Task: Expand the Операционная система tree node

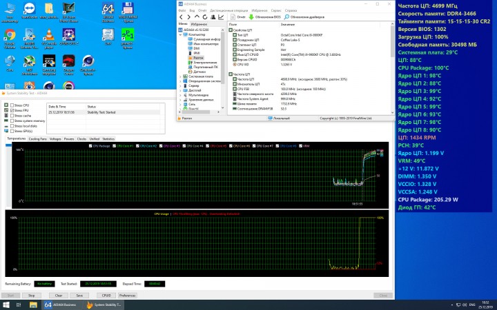Action: click(180, 81)
